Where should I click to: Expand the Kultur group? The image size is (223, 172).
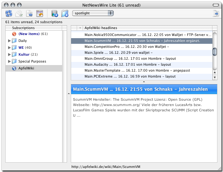(9, 54)
